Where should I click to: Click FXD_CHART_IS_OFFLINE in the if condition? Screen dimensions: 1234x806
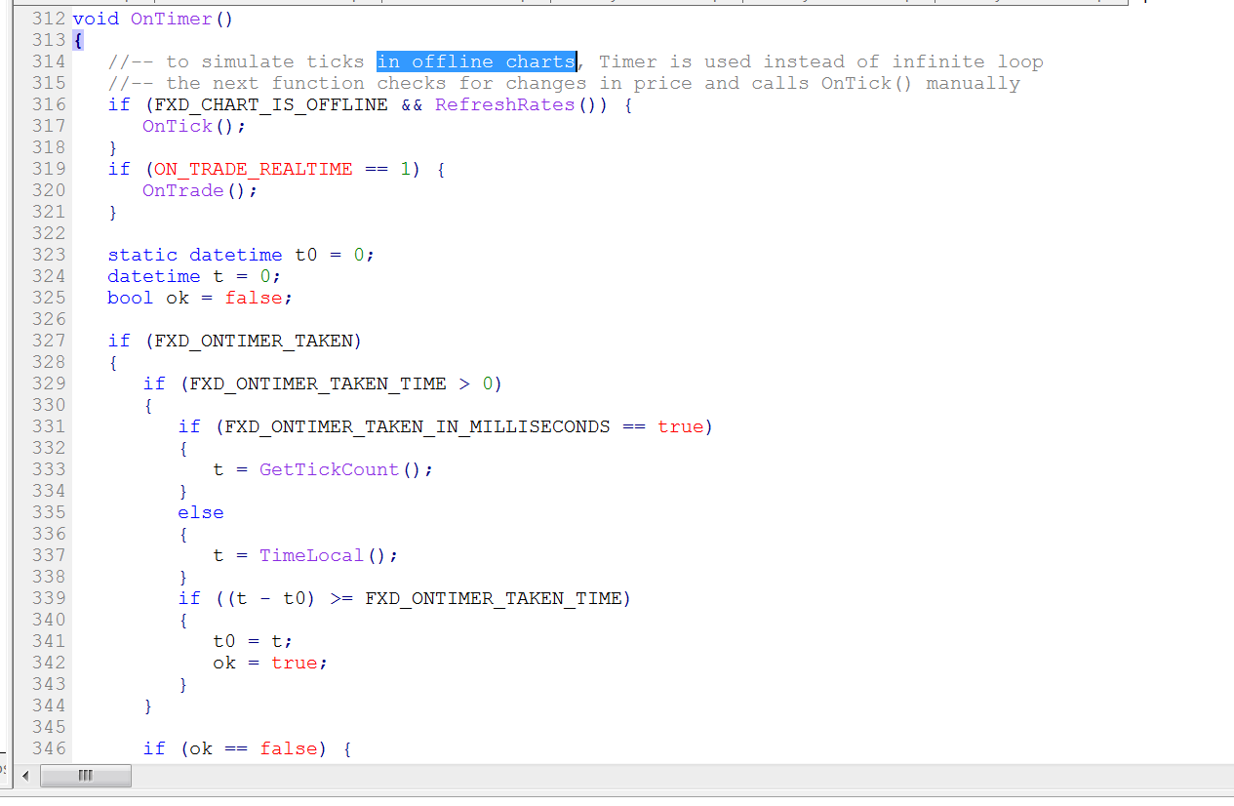click(271, 104)
